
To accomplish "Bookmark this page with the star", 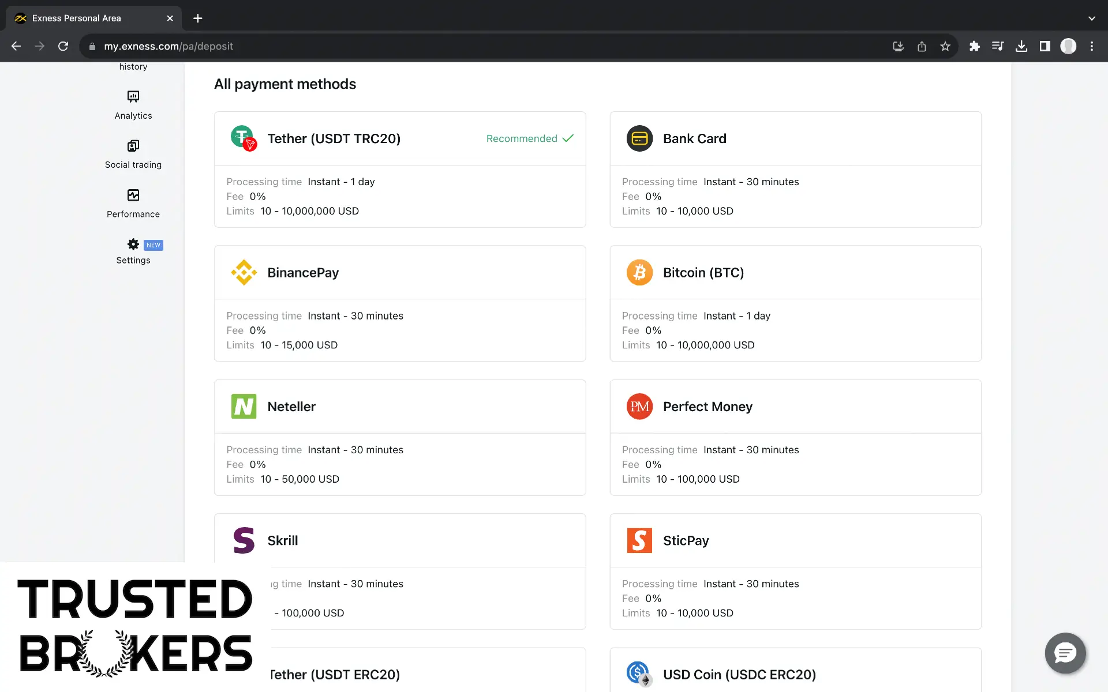I will 945,46.
